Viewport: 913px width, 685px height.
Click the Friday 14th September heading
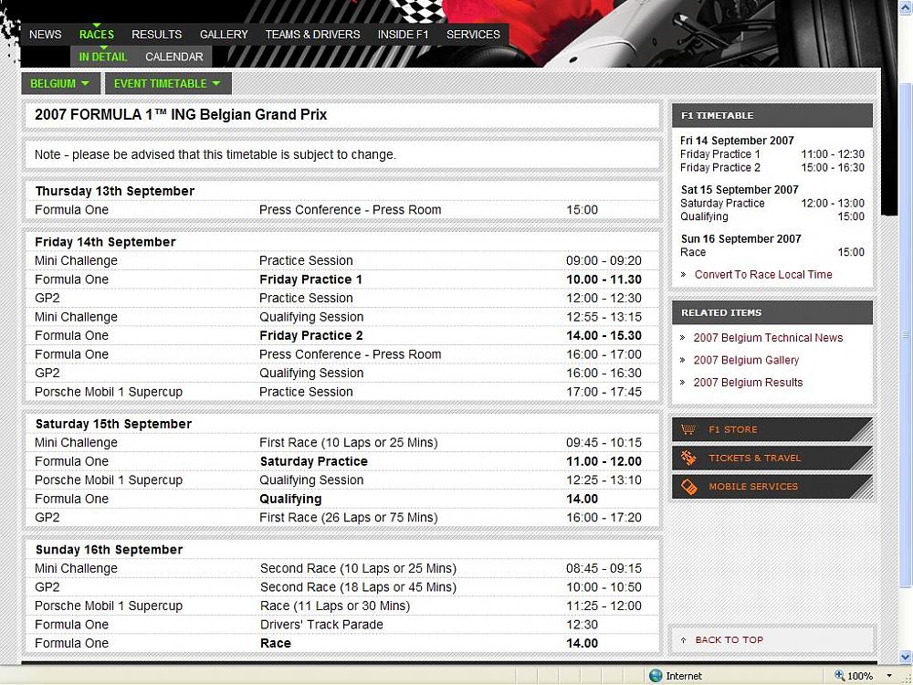(x=105, y=242)
